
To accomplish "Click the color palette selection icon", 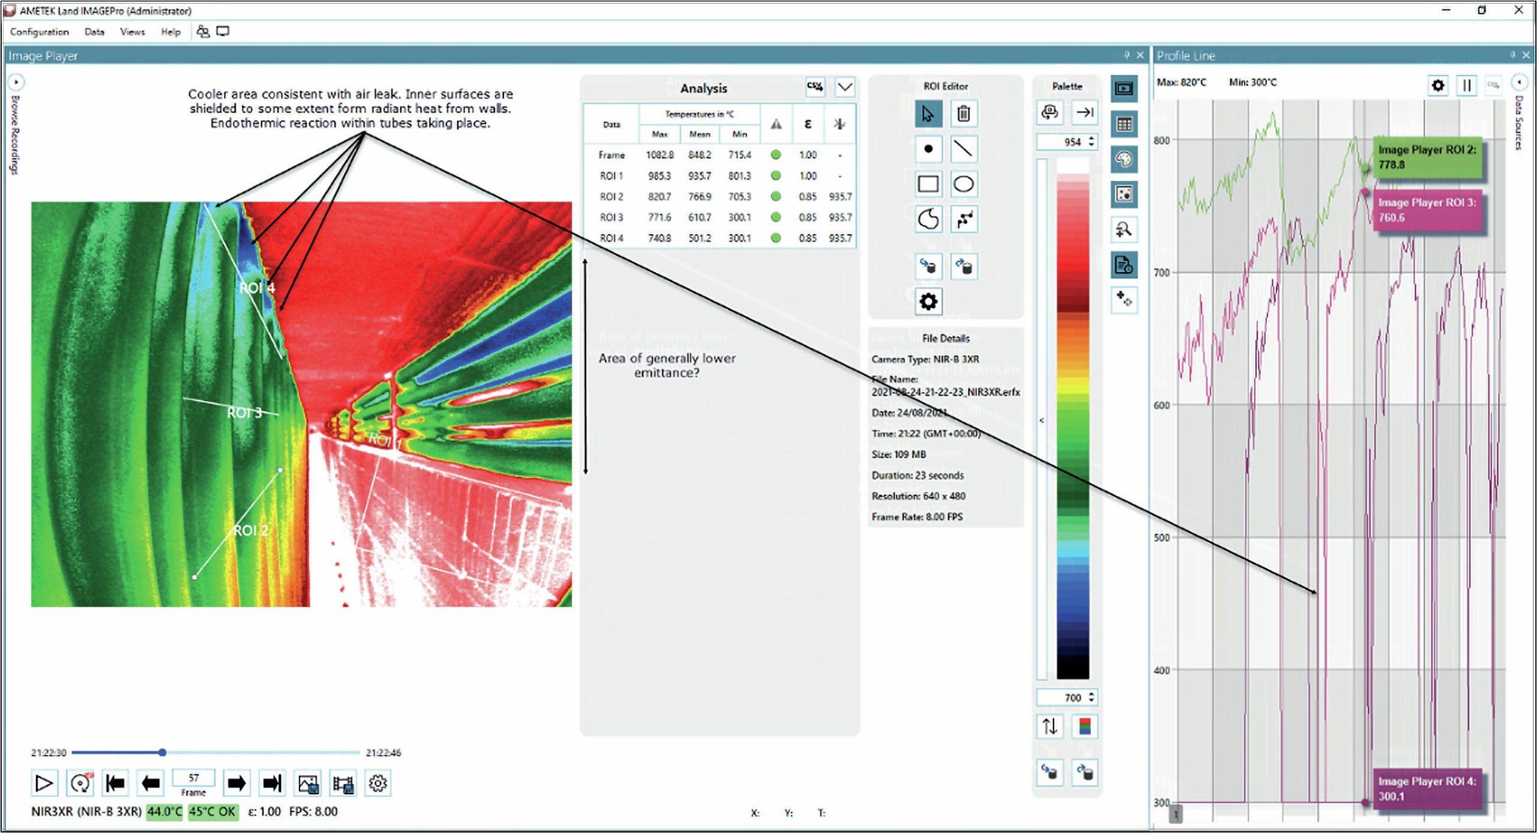I will [x=1085, y=726].
